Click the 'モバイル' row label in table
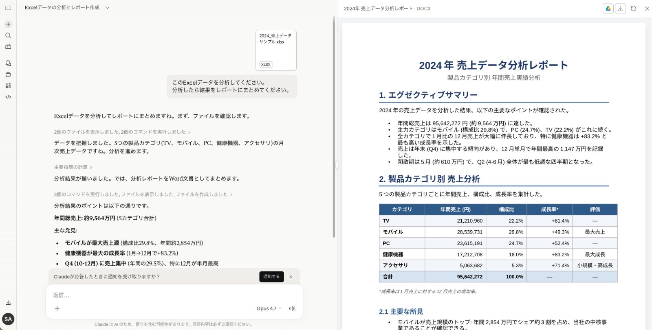The height and width of the screenshot is (330, 652). (x=393, y=232)
